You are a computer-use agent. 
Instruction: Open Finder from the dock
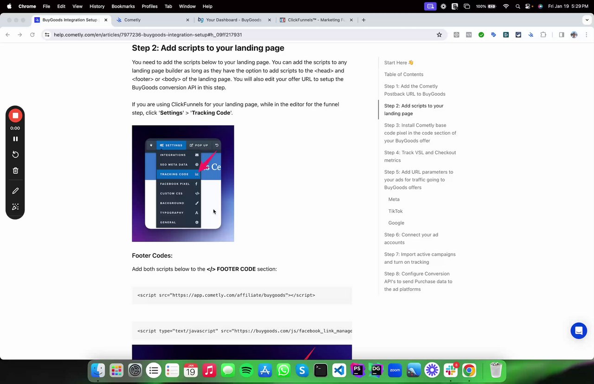(98, 370)
